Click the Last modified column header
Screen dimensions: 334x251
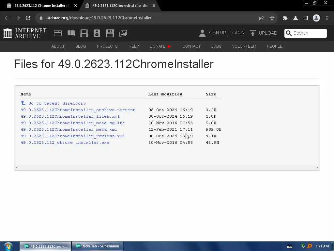[165, 94]
